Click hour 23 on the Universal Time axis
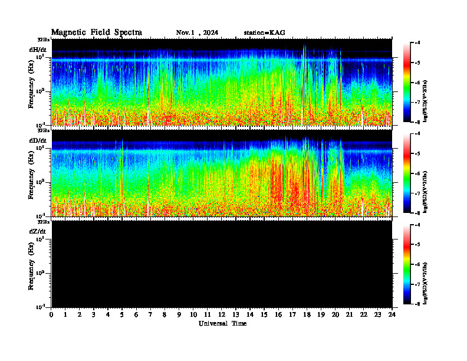467x361 pixels. pyautogui.click(x=377, y=315)
